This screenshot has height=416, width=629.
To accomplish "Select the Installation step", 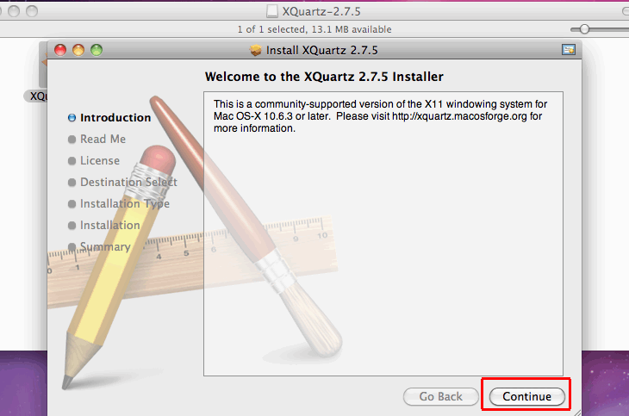I will click(x=104, y=226).
